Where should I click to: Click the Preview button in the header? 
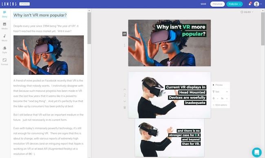point(217,4)
